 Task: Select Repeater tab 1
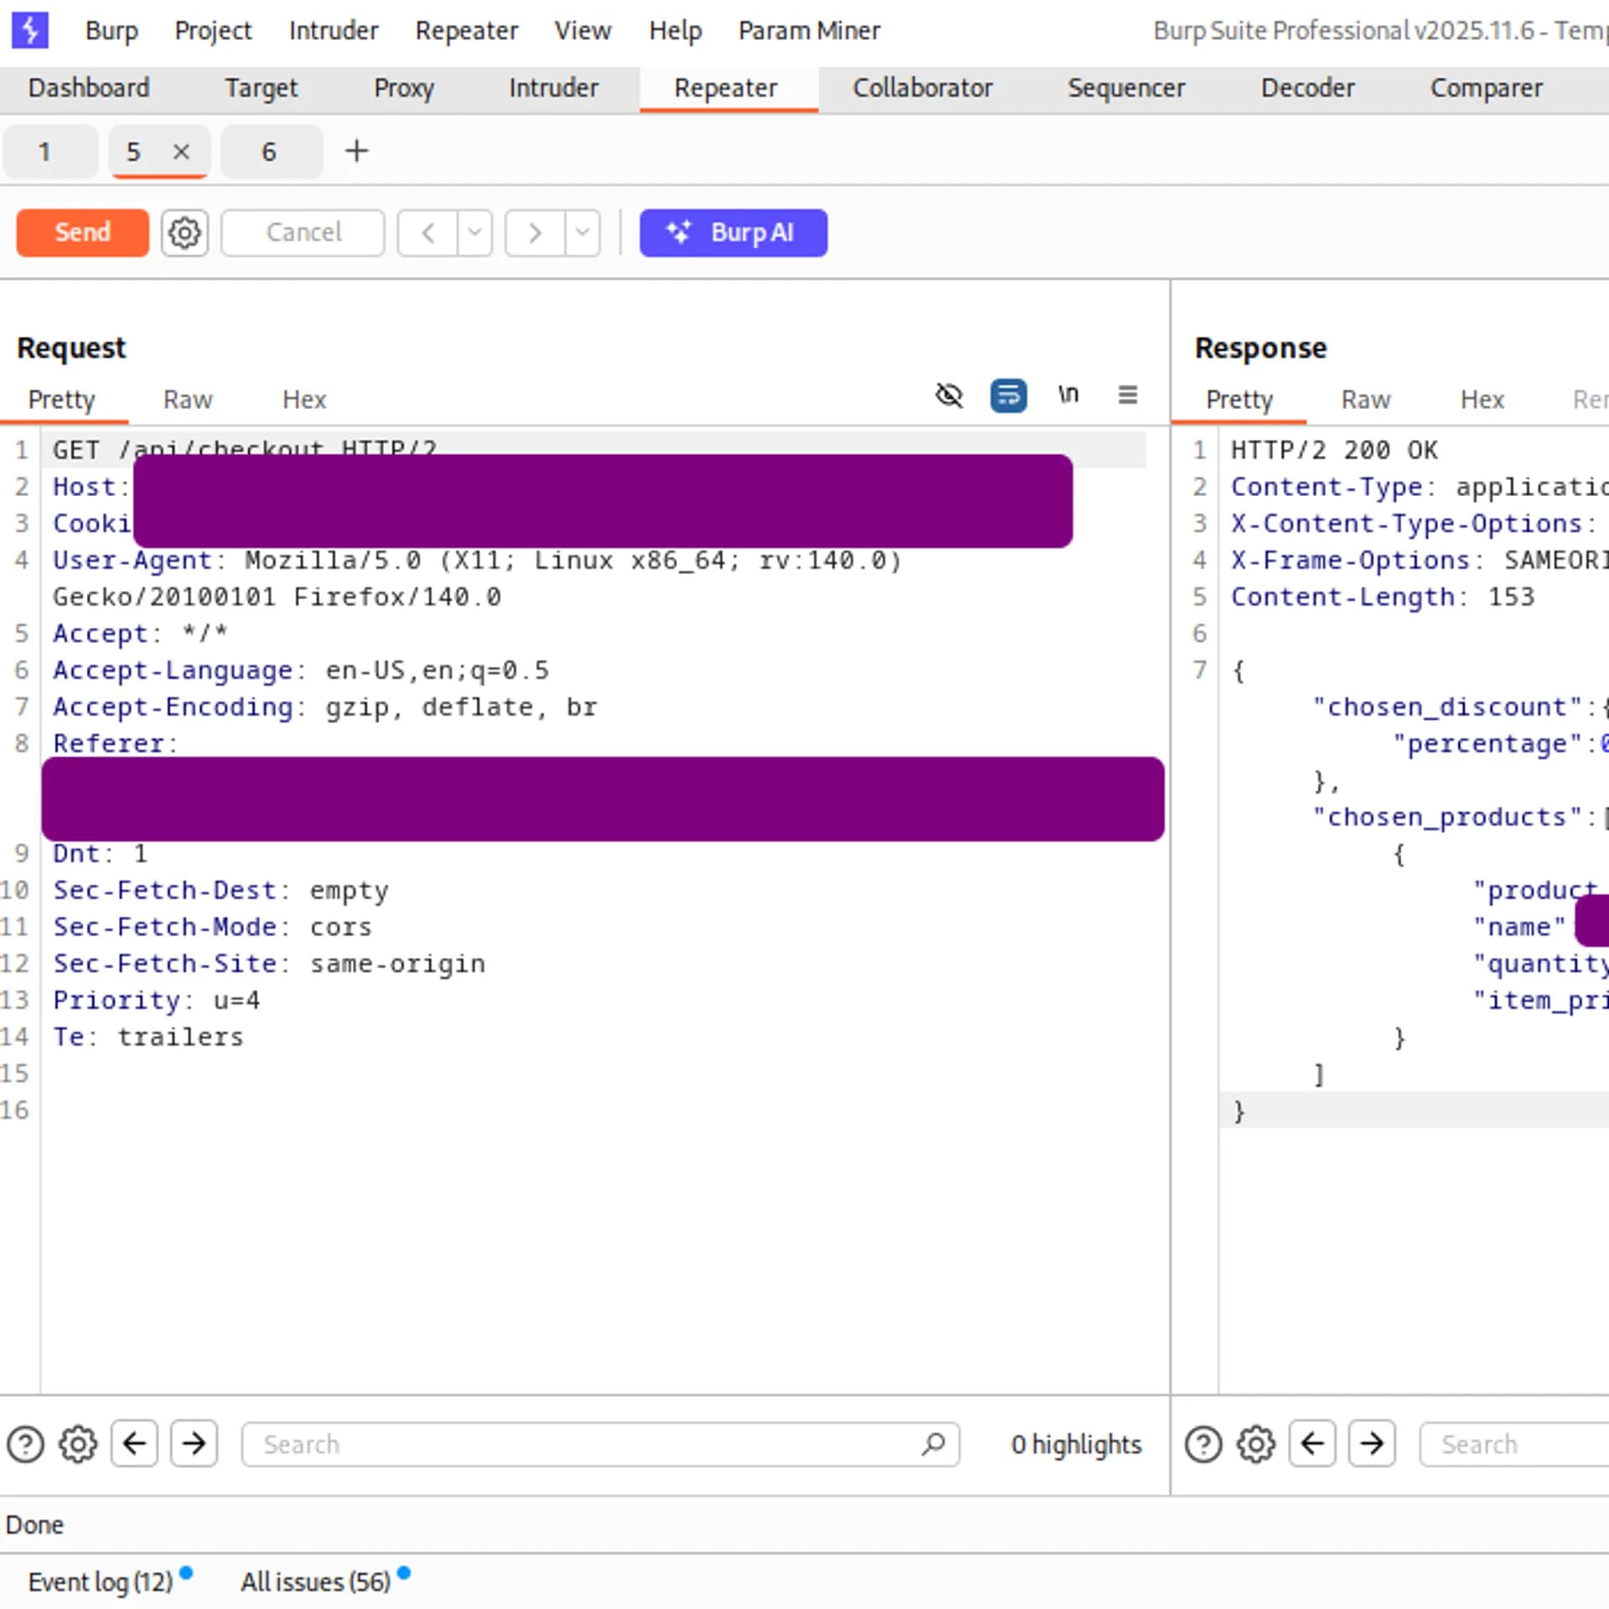50,152
